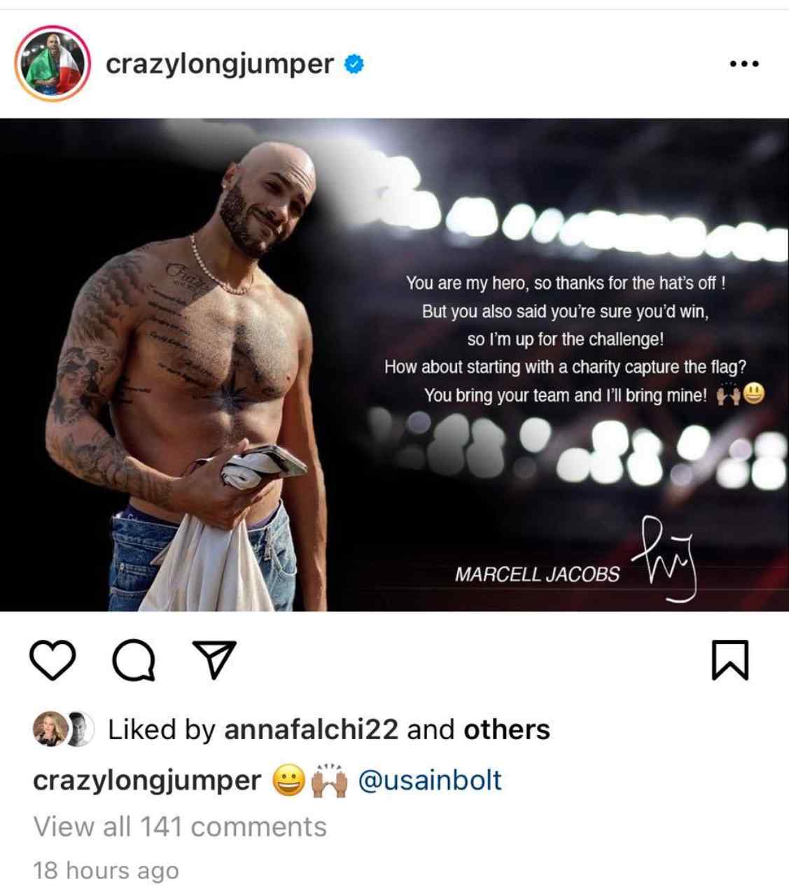
Task: Open the crazylongjumper profile picture story
Action: pos(53,64)
